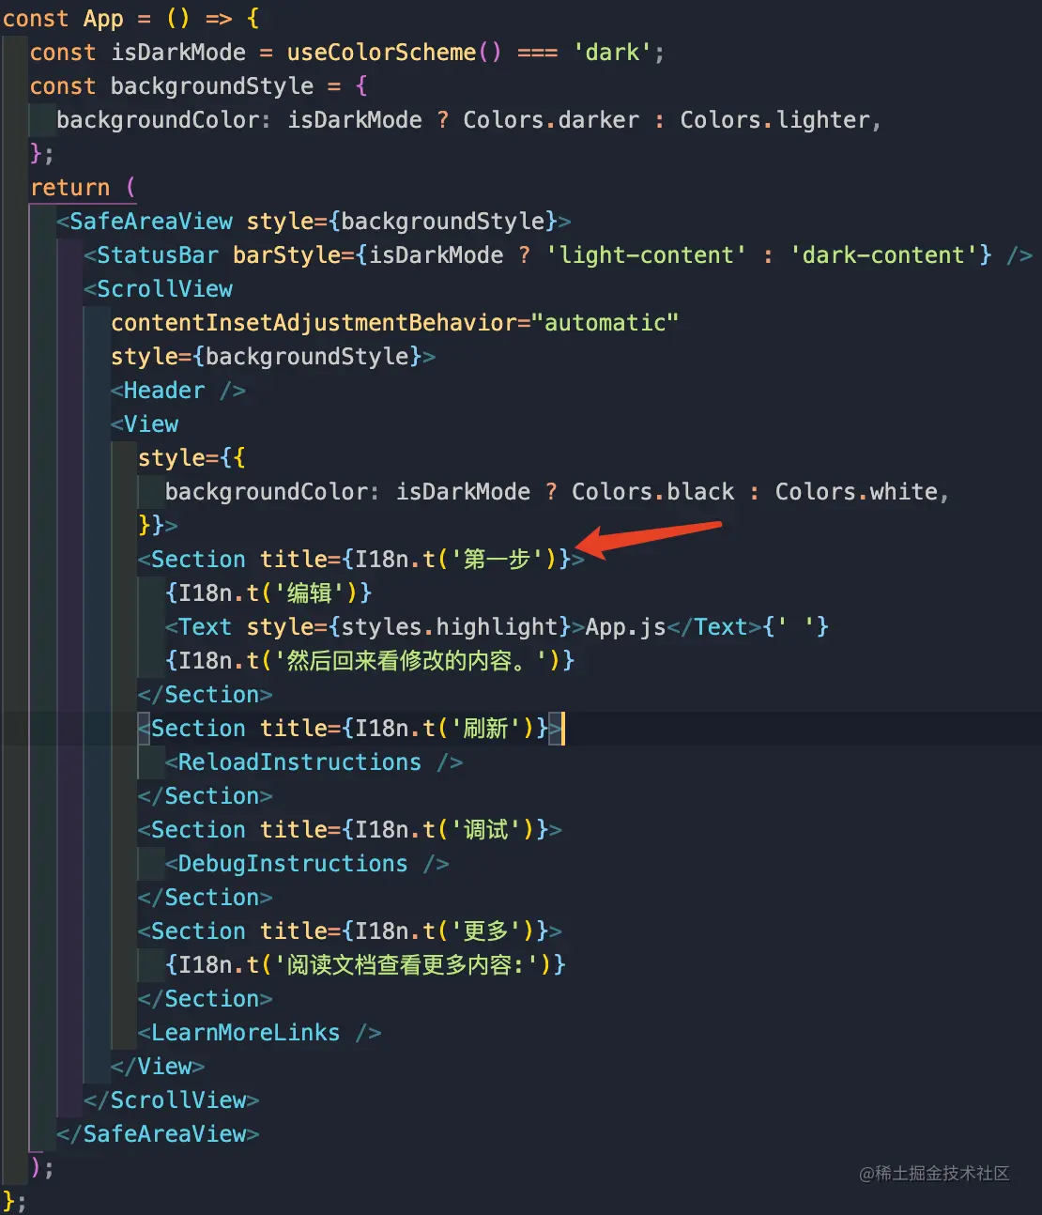The height and width of the screenshot is (1215, 1042).
Task: Click 'Colors.lighter' in the code
Action: [x=777, y=120]
